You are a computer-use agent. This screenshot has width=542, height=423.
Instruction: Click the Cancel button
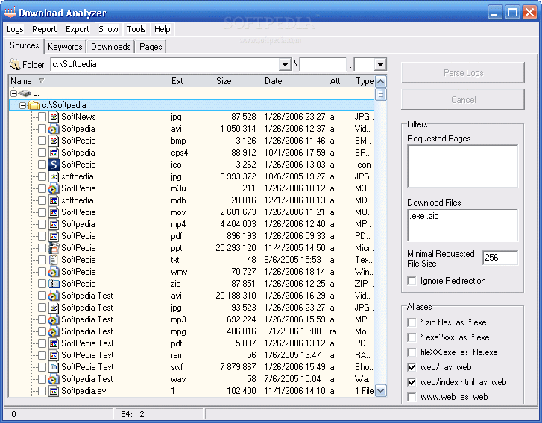463,100
